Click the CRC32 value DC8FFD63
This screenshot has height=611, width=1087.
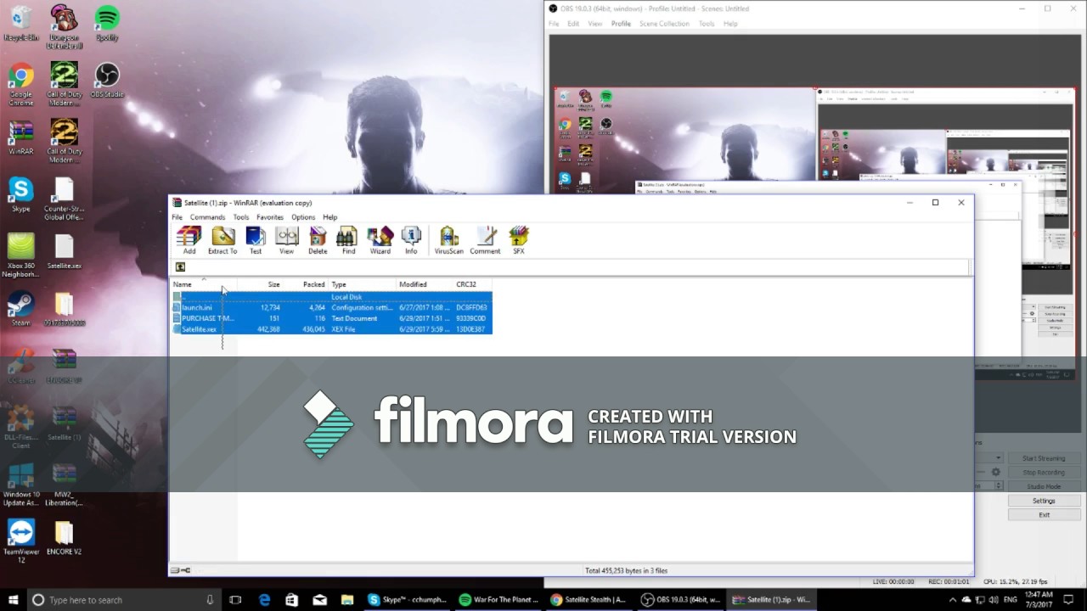(470, 307)
